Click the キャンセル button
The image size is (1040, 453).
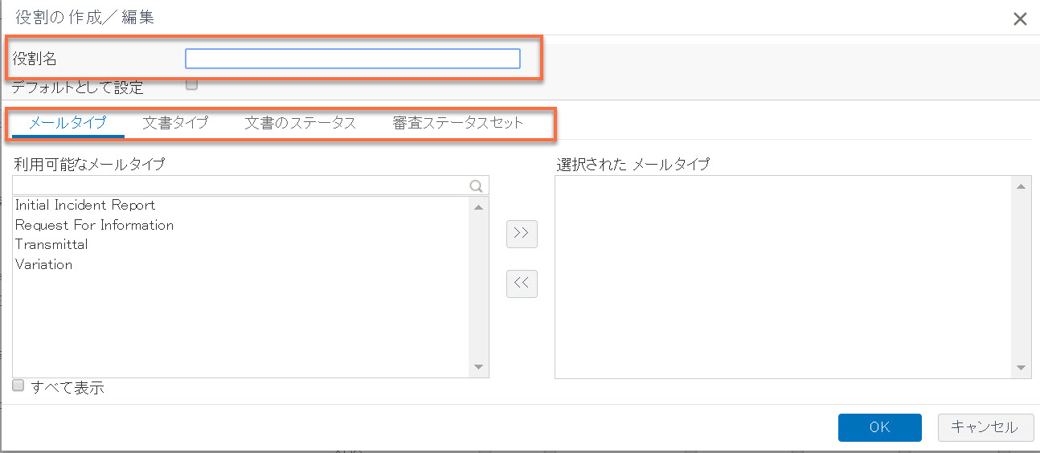[985, 427]
